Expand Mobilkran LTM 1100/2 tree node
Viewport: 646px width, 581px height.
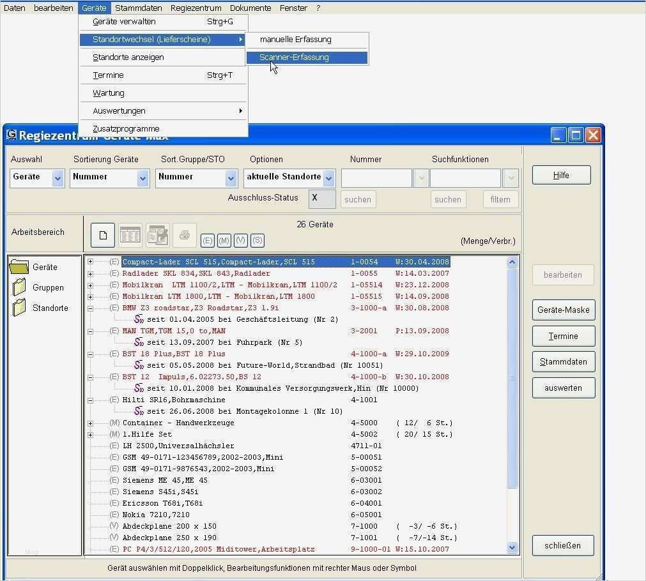click(90, 285)
